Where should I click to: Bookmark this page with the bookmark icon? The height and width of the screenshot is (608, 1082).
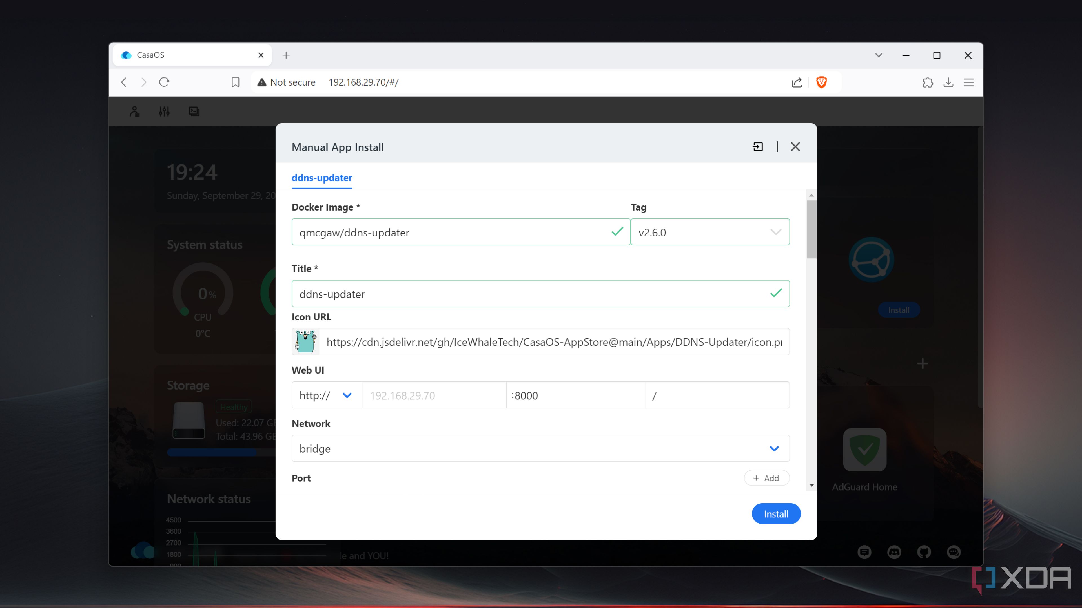click(x=236, y=82)
